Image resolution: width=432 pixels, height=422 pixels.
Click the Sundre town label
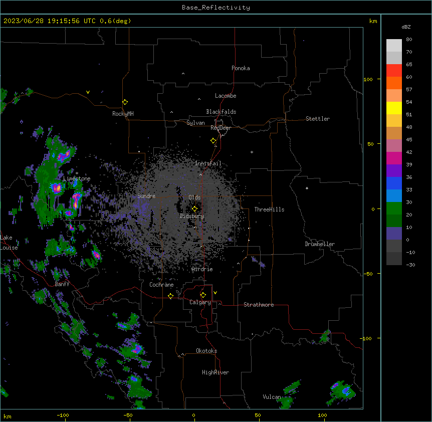[x=146, y=196]
